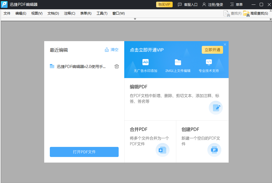Select the 编辑PDF card title

pyautogui.click(x=139, y=87)
